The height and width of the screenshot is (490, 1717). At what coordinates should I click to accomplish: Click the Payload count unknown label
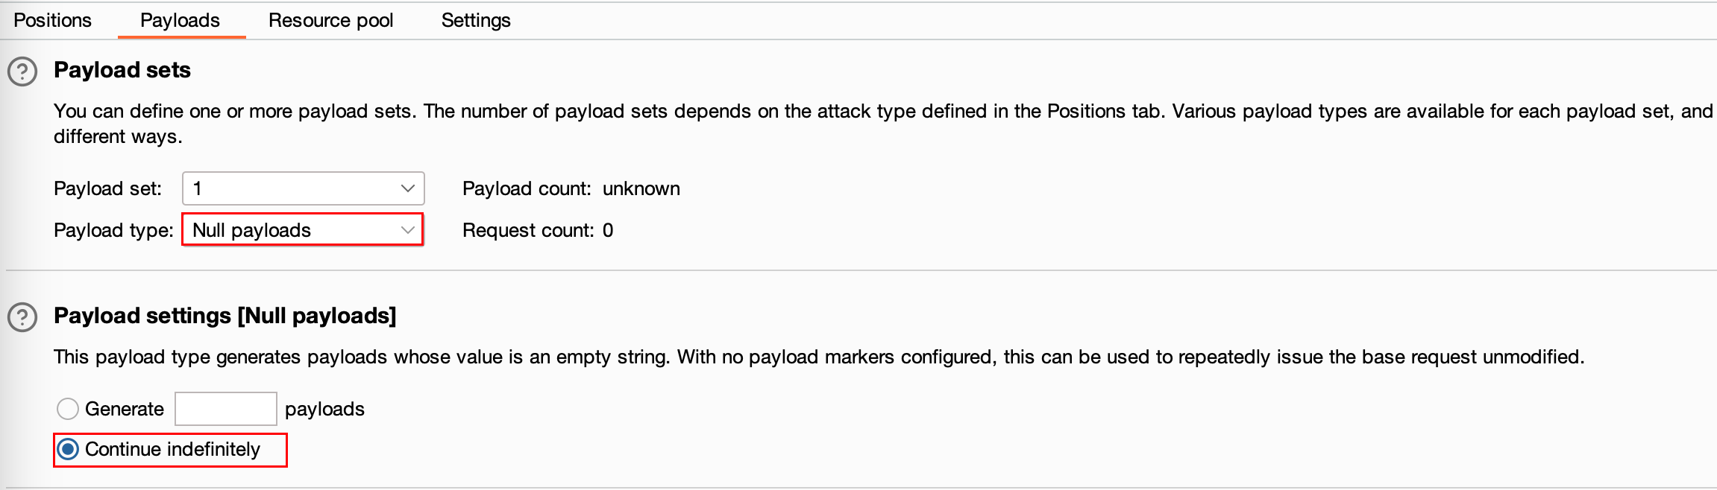pyautogui.click(x=571, y=188)
